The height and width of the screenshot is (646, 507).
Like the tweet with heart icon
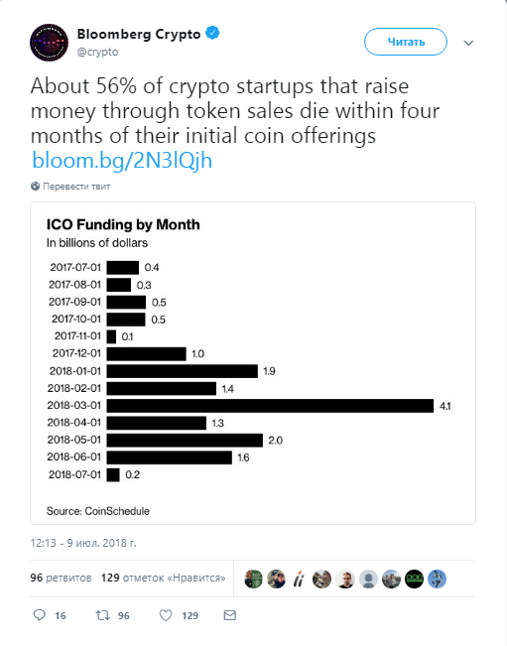coord(166,615)
